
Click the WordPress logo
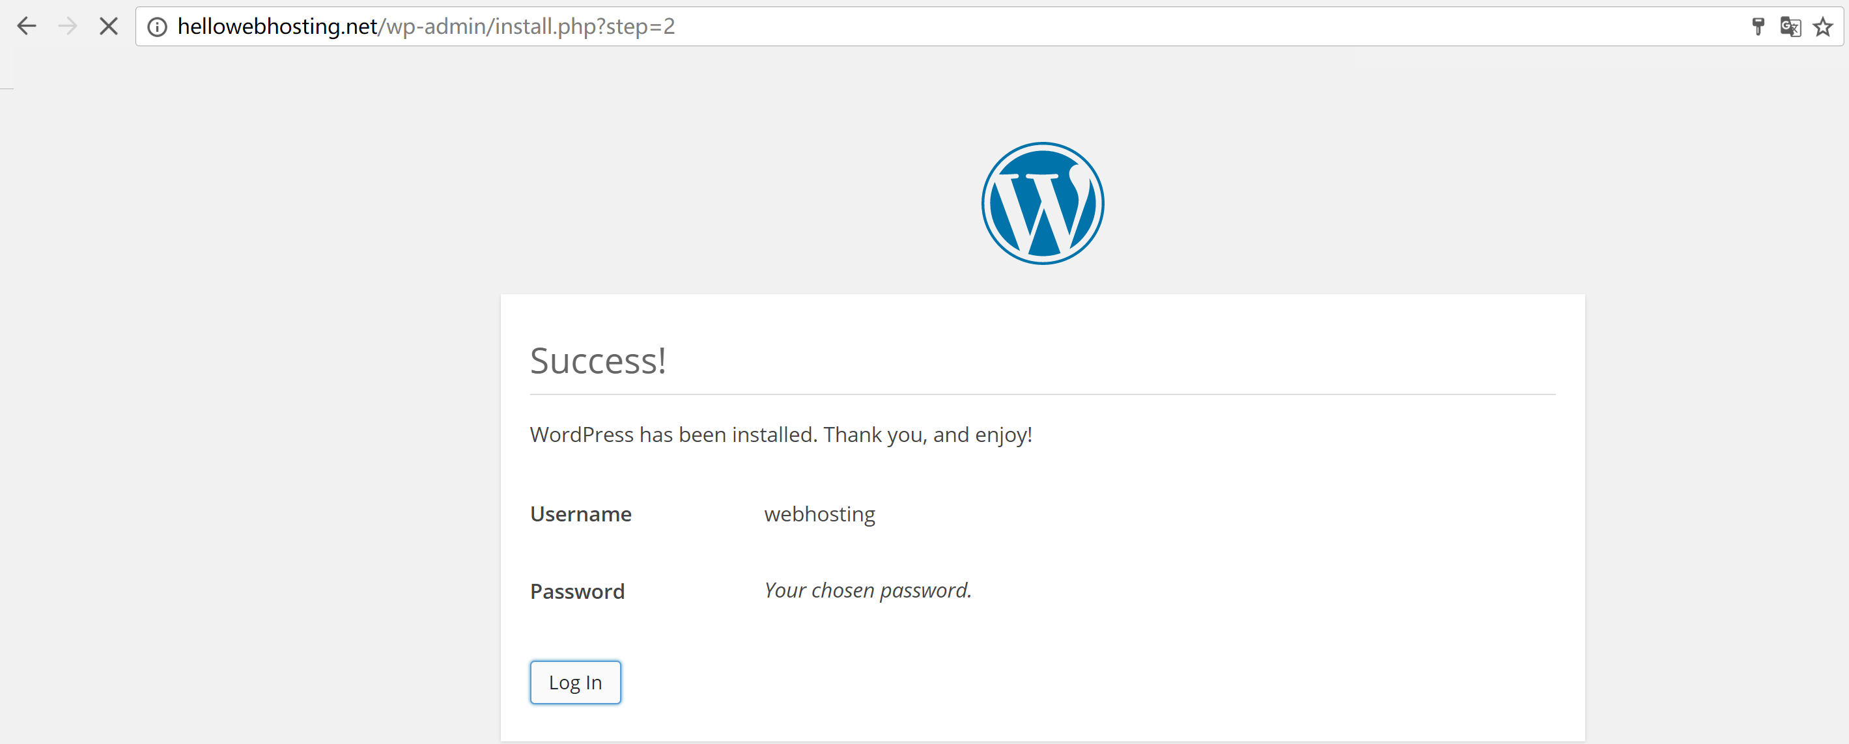(1042, 203)
